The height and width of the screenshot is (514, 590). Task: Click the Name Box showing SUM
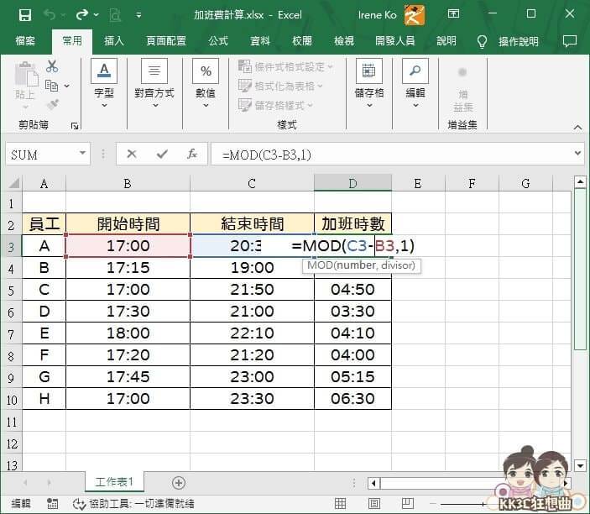(41, 154)
